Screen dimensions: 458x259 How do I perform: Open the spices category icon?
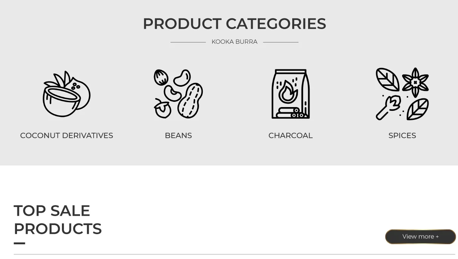[402, 94]
